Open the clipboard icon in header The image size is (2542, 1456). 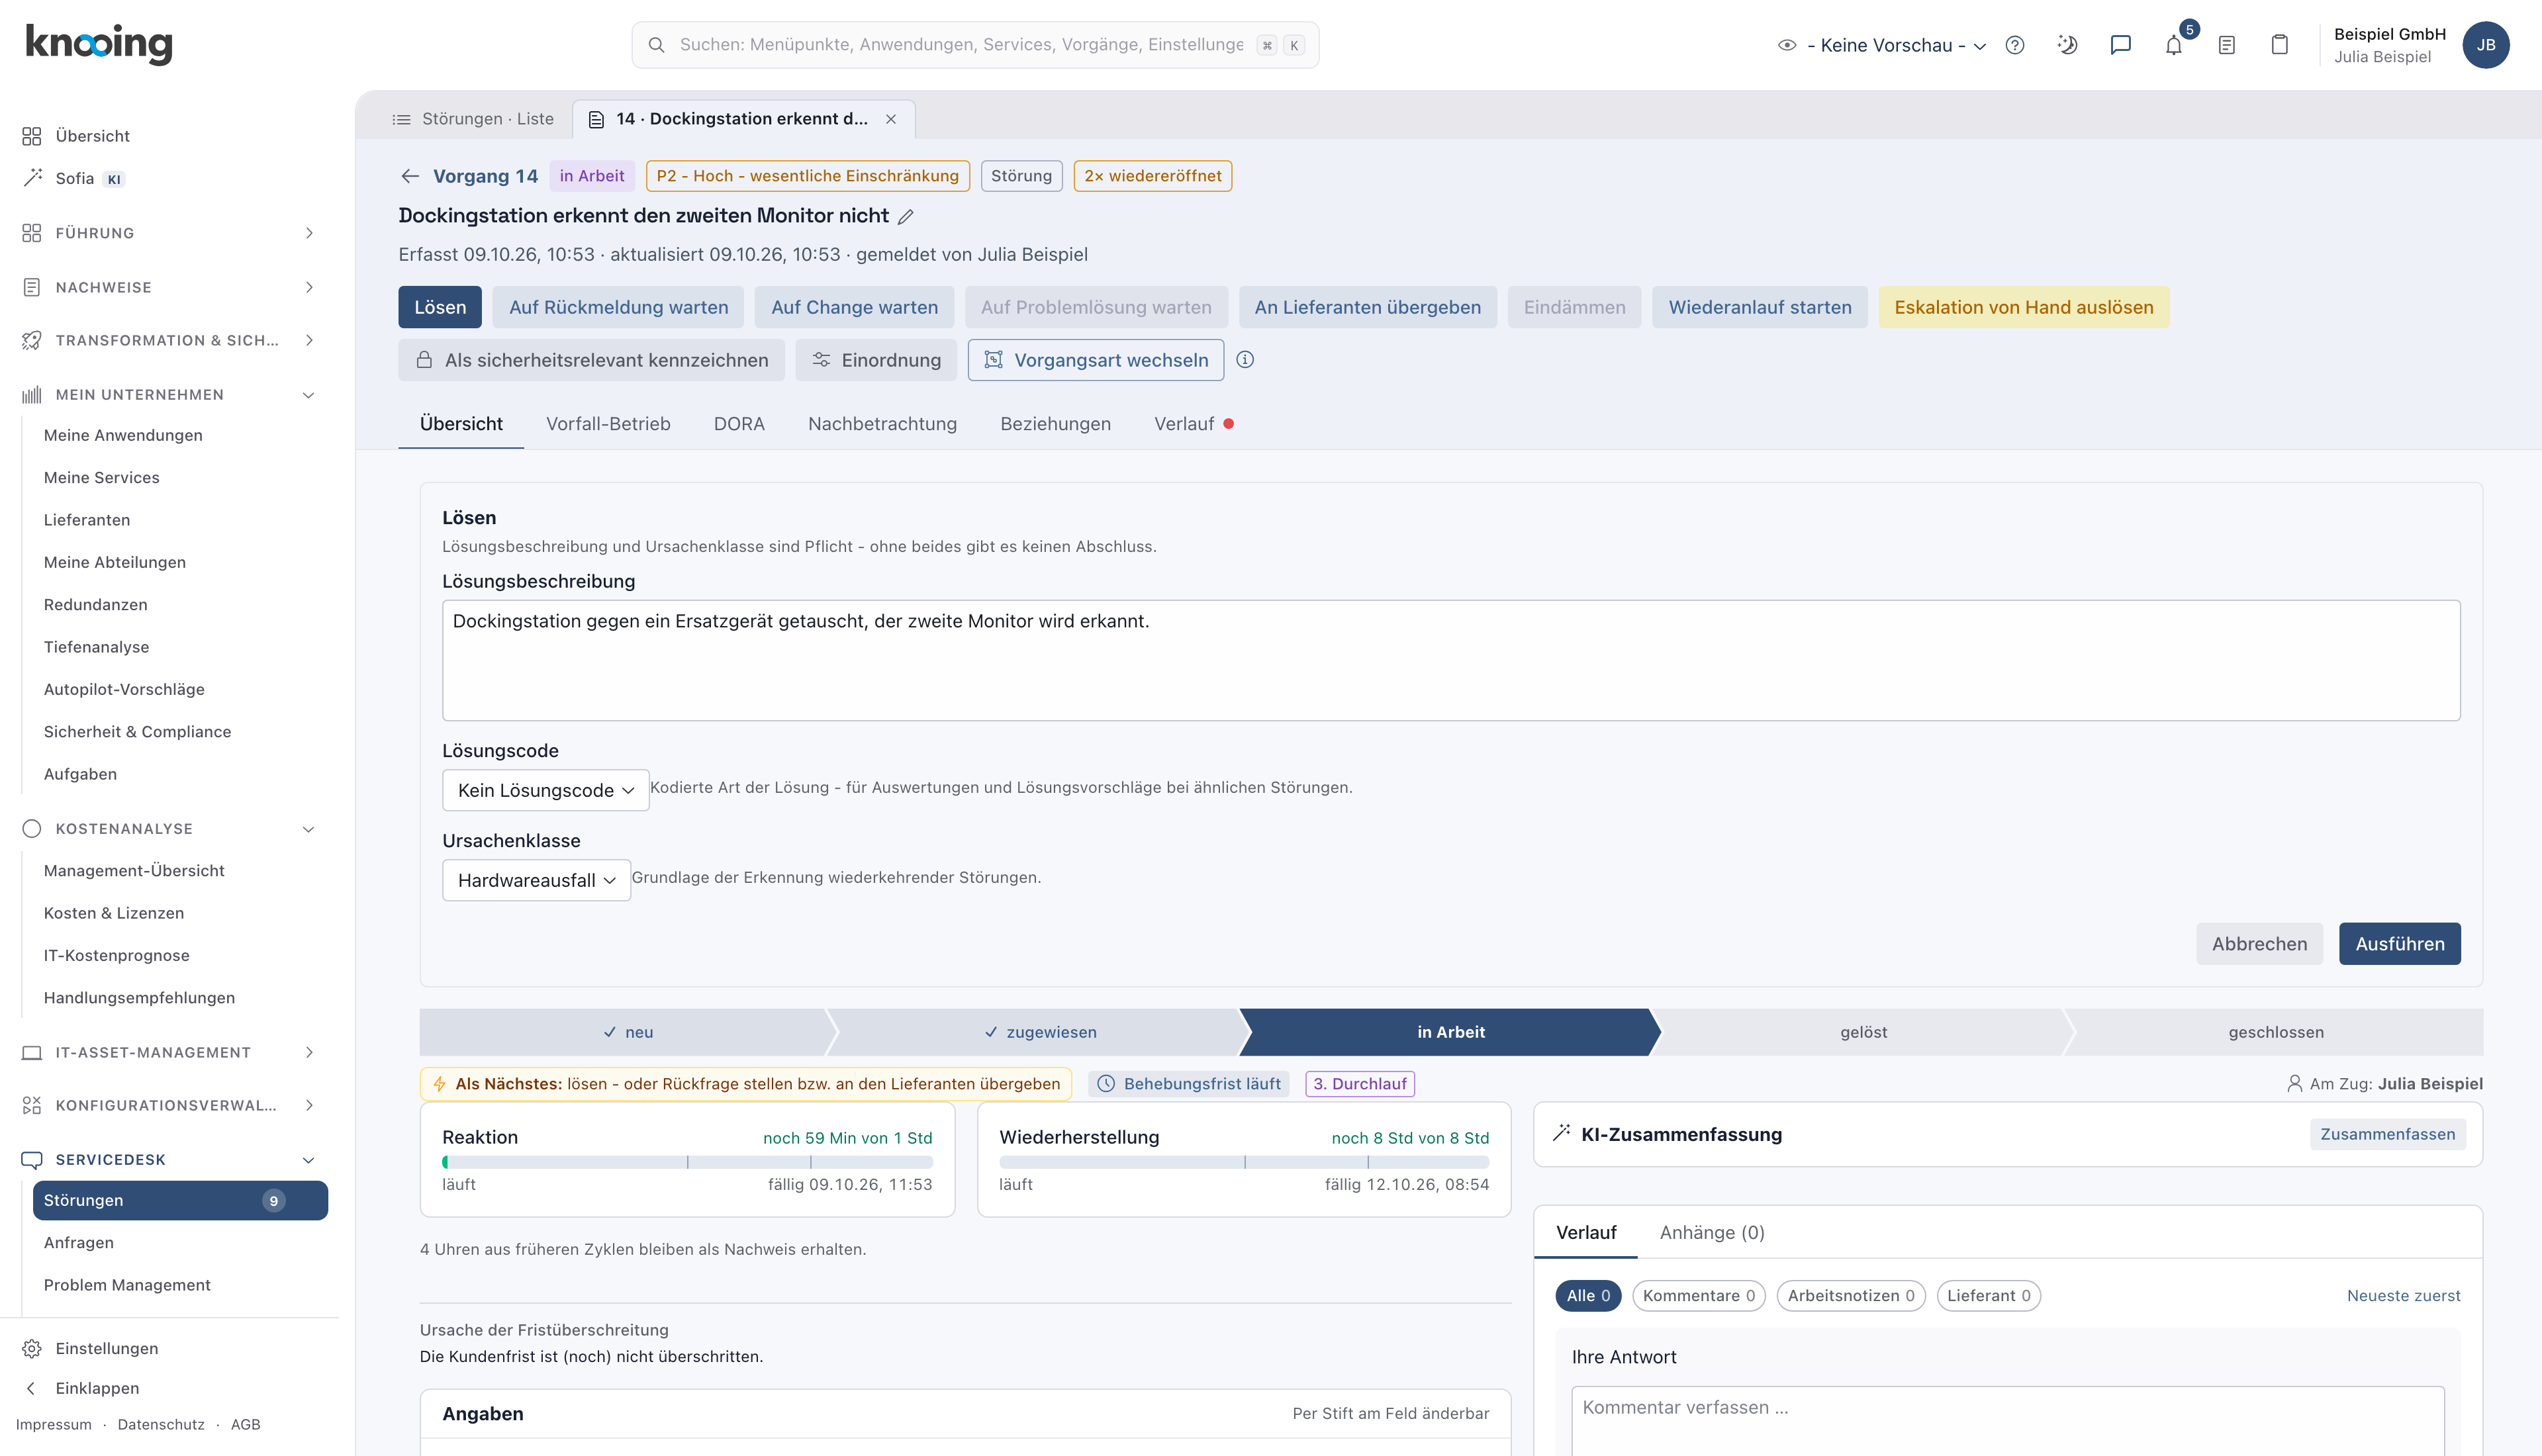pos(2279,45)
